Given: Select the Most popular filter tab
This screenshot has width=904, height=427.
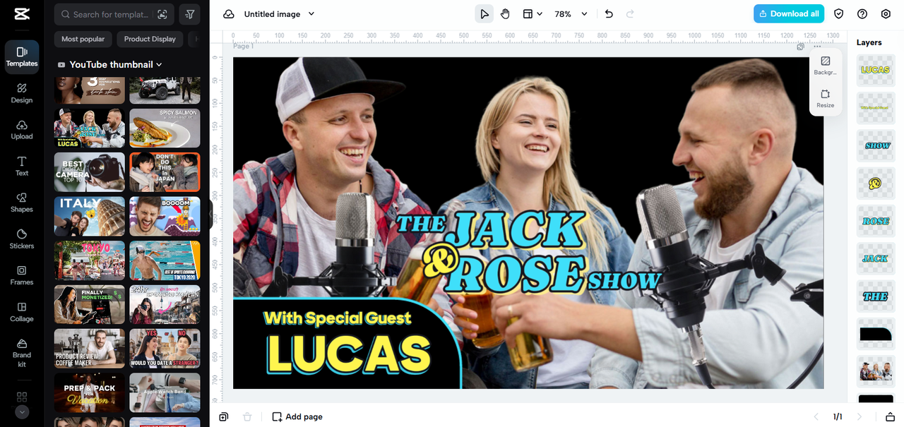Looking at the screenshot, I should pos(83,40).
